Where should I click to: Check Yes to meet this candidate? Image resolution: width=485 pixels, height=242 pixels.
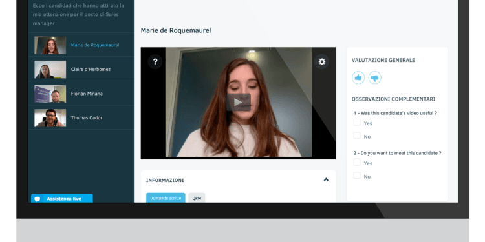coord(357,163)
